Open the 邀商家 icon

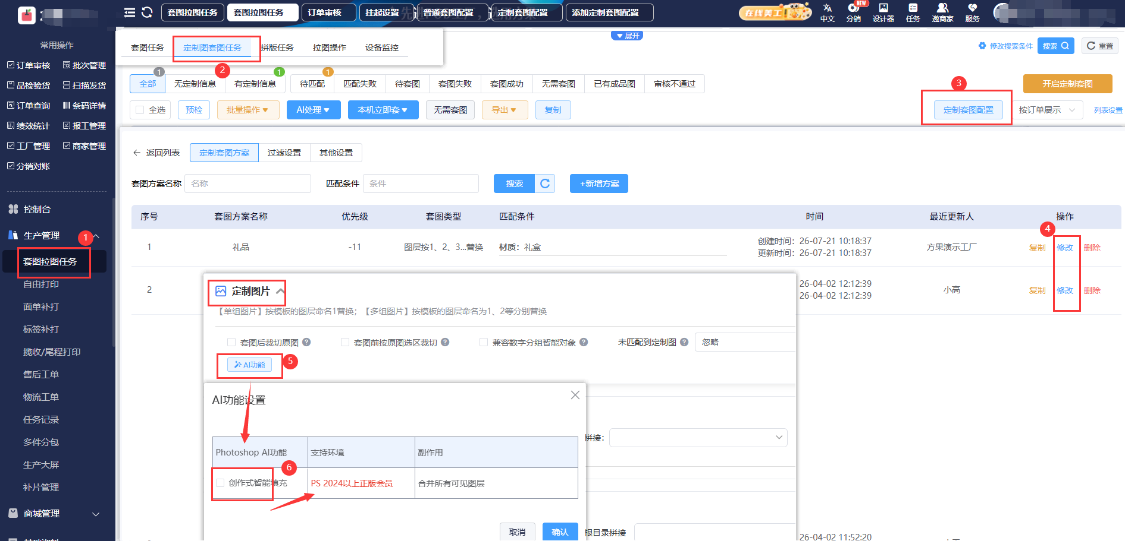pos(942,12)
